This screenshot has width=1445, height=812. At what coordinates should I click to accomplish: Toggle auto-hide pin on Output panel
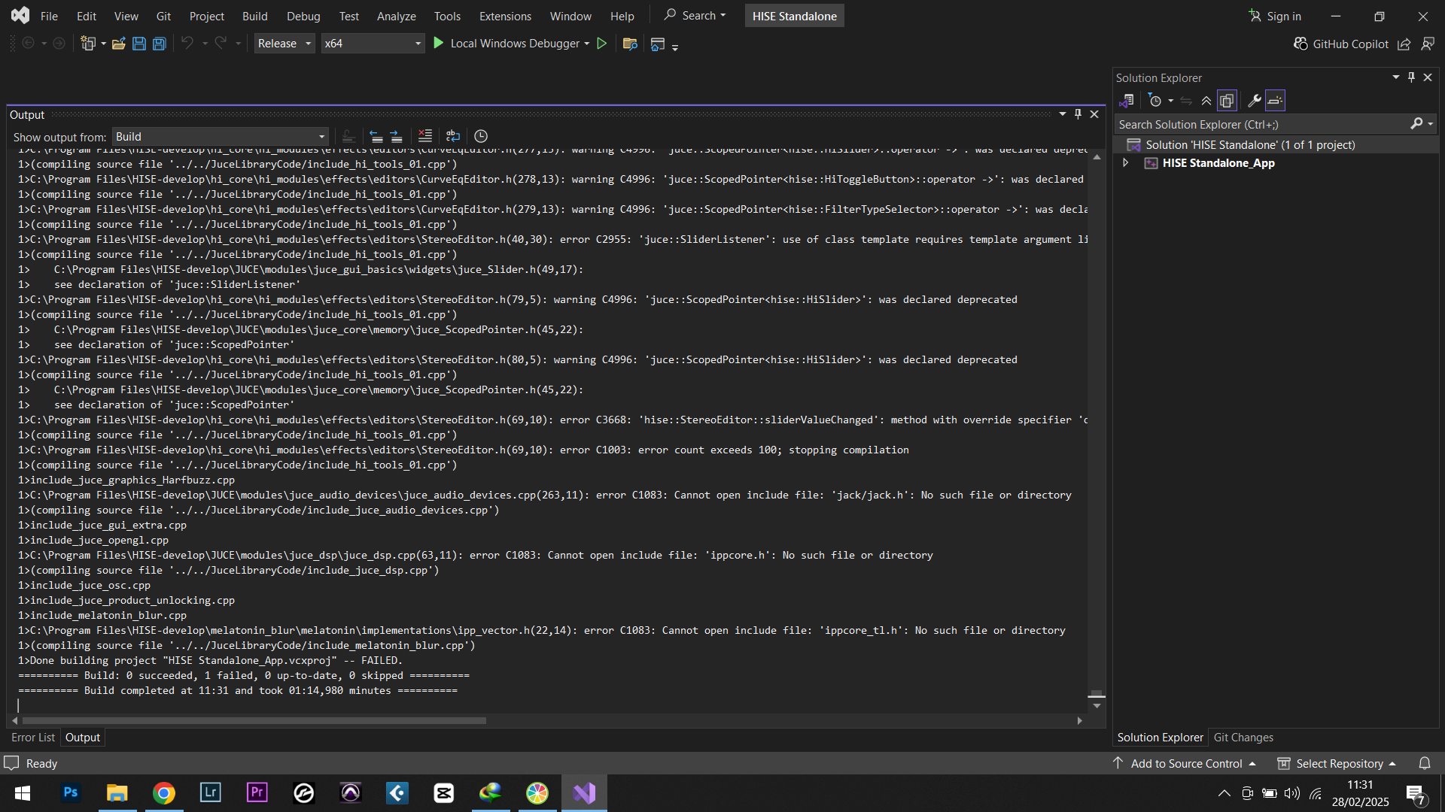pyautogui.click(x=1078, y=114)
